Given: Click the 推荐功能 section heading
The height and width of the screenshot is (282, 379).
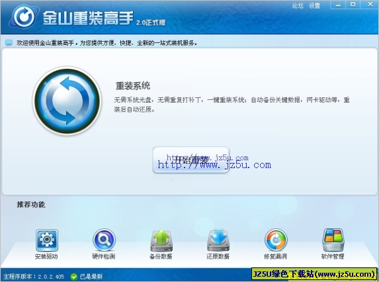Looking at the screenshot, I should pos(31,205).
